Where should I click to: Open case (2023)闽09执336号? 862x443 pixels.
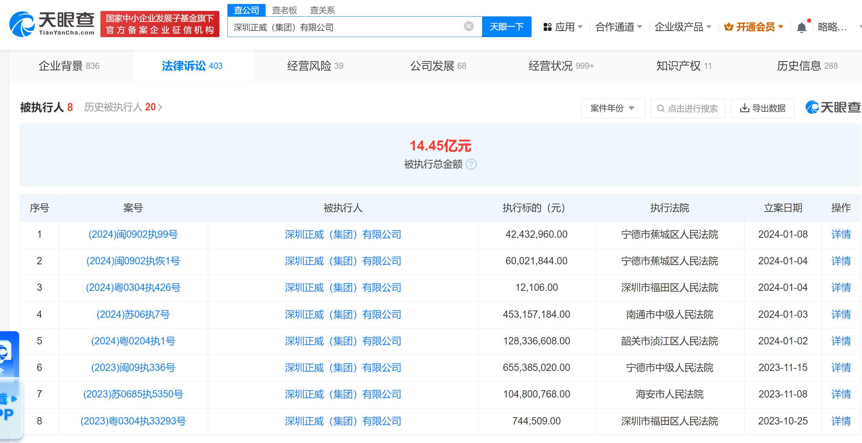[x=133, y=368]
